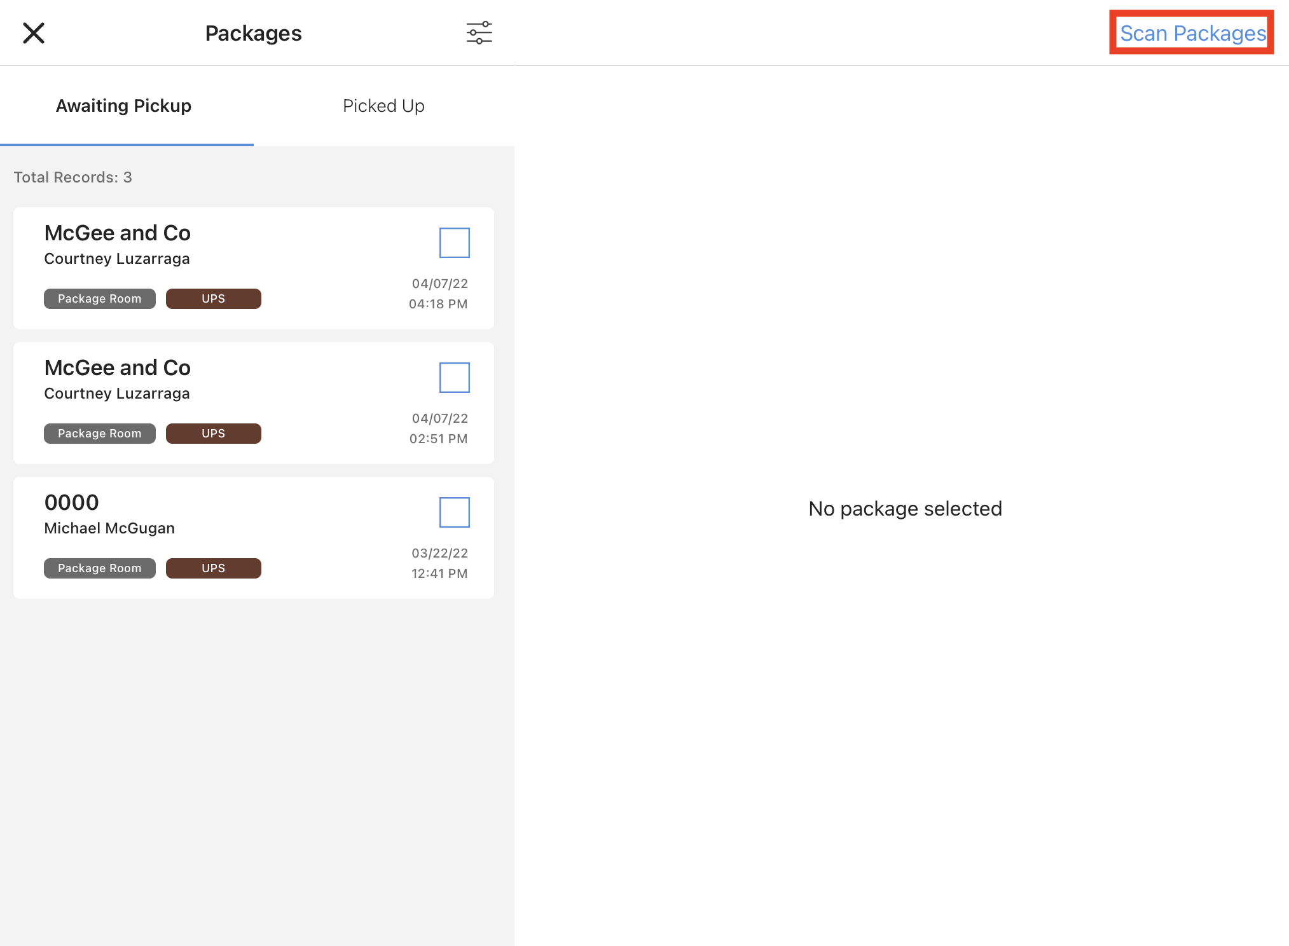The height and width of the screenshot is (946, 1289).
Task: Open the first McGee and Co package
Action: 117,233
